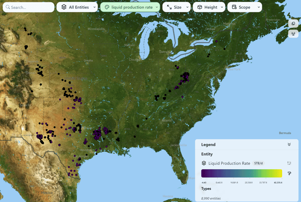Screen dimensions: 301x202
Task: Click the layers icon beside Liquid Production Rate
Action: 204,163
